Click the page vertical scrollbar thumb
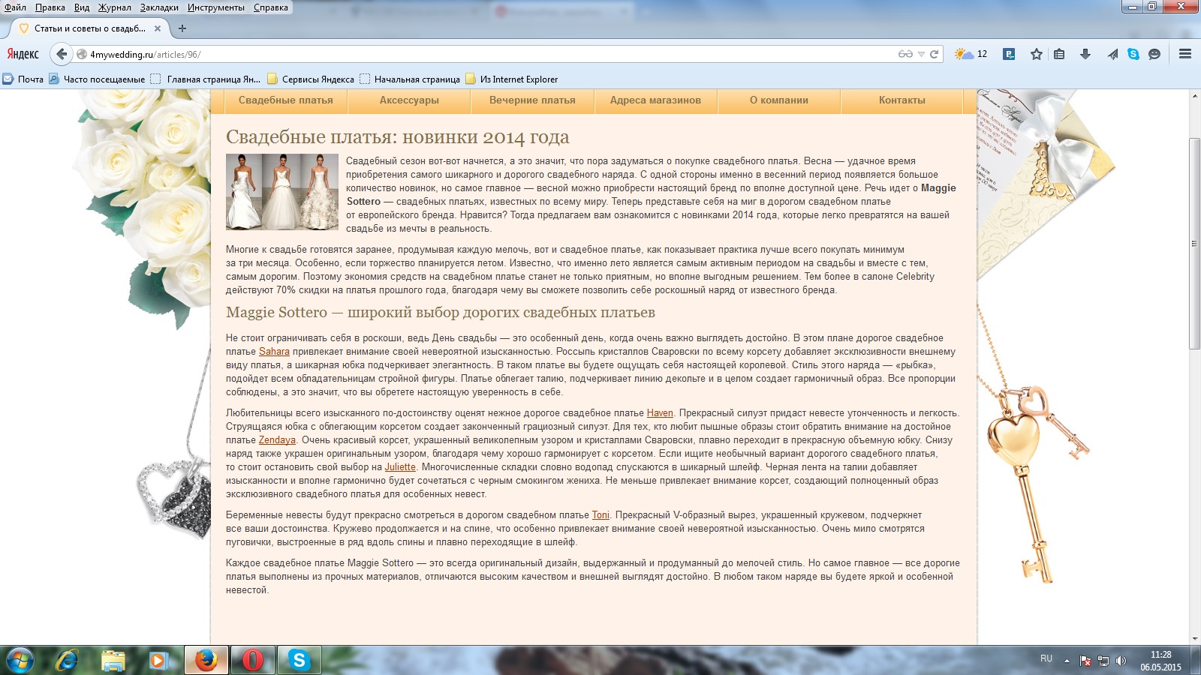This screenshot has width=1201, height=675. [x=1194, y=244]
